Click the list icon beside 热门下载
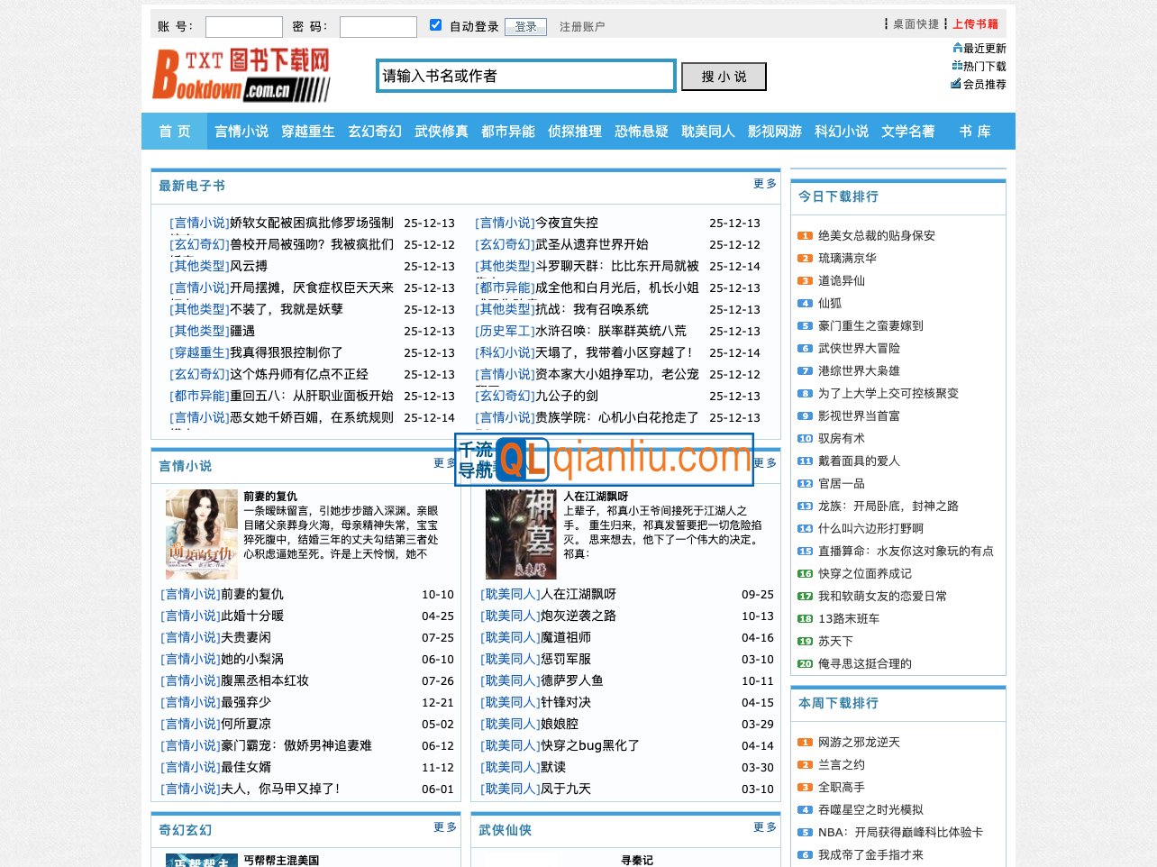This screenshot has height=867, width=1157. (955, 65)
